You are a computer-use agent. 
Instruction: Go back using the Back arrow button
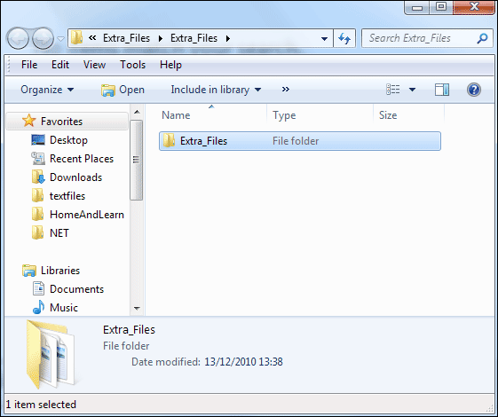pos(18,38)
